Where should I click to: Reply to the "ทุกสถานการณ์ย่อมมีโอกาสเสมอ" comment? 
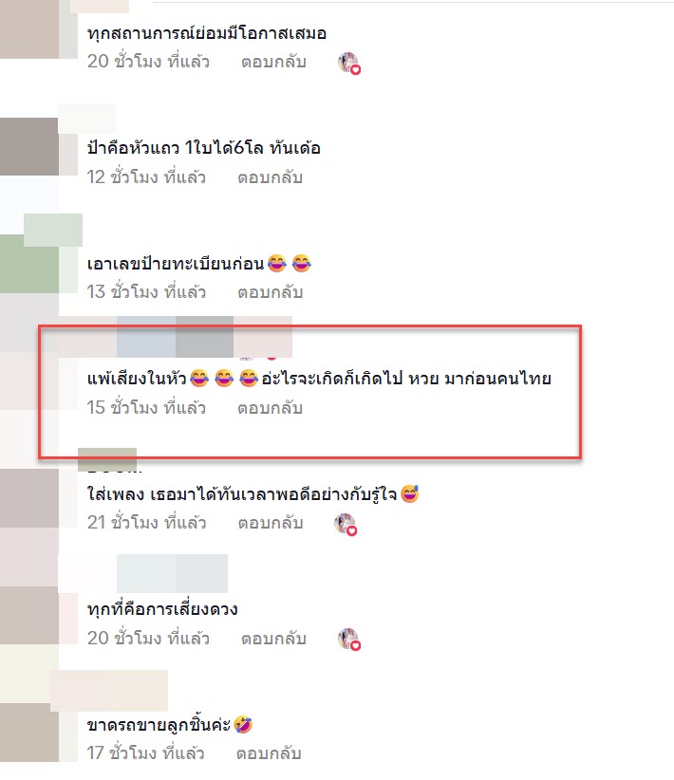pyautogui.click(x=273, y=62)
